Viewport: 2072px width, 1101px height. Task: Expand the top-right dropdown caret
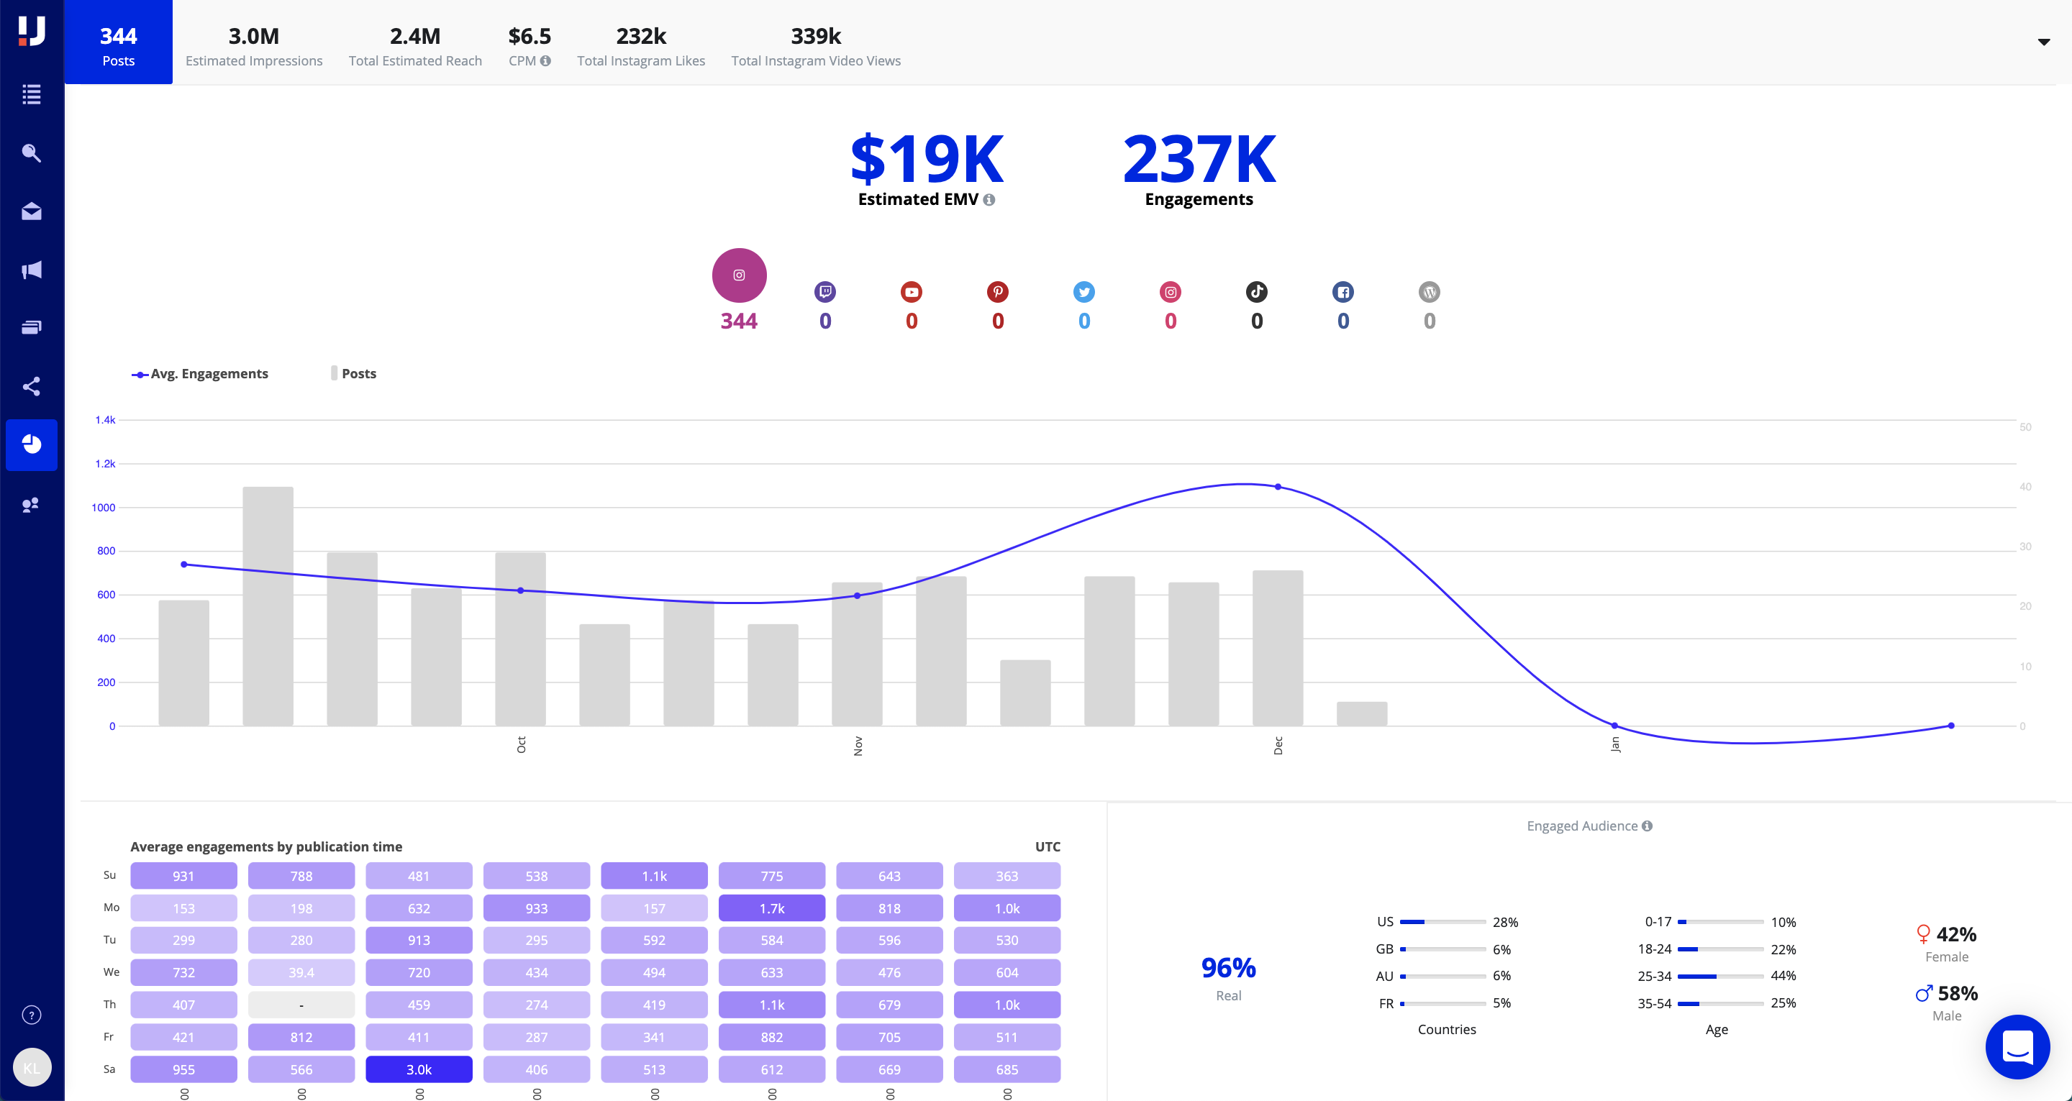click(2043, 42)
